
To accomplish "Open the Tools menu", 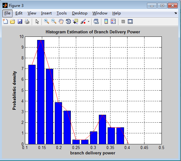I will click(x=61, y=13).
